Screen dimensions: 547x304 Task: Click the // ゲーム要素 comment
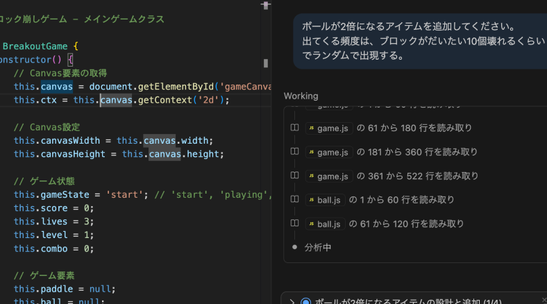click(44, 276)
